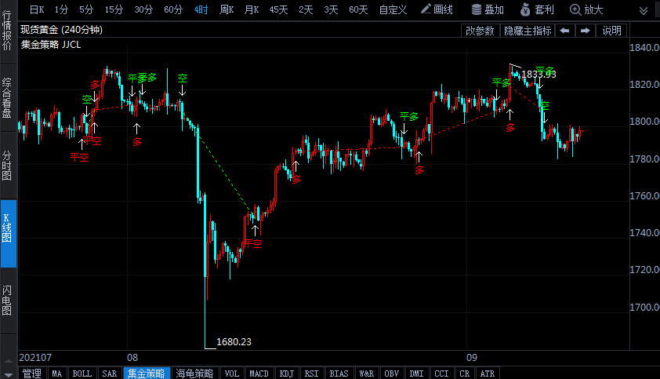Switch to the 5分 timeframe
This screenshot has height=379, width=660.
point(86,9)
